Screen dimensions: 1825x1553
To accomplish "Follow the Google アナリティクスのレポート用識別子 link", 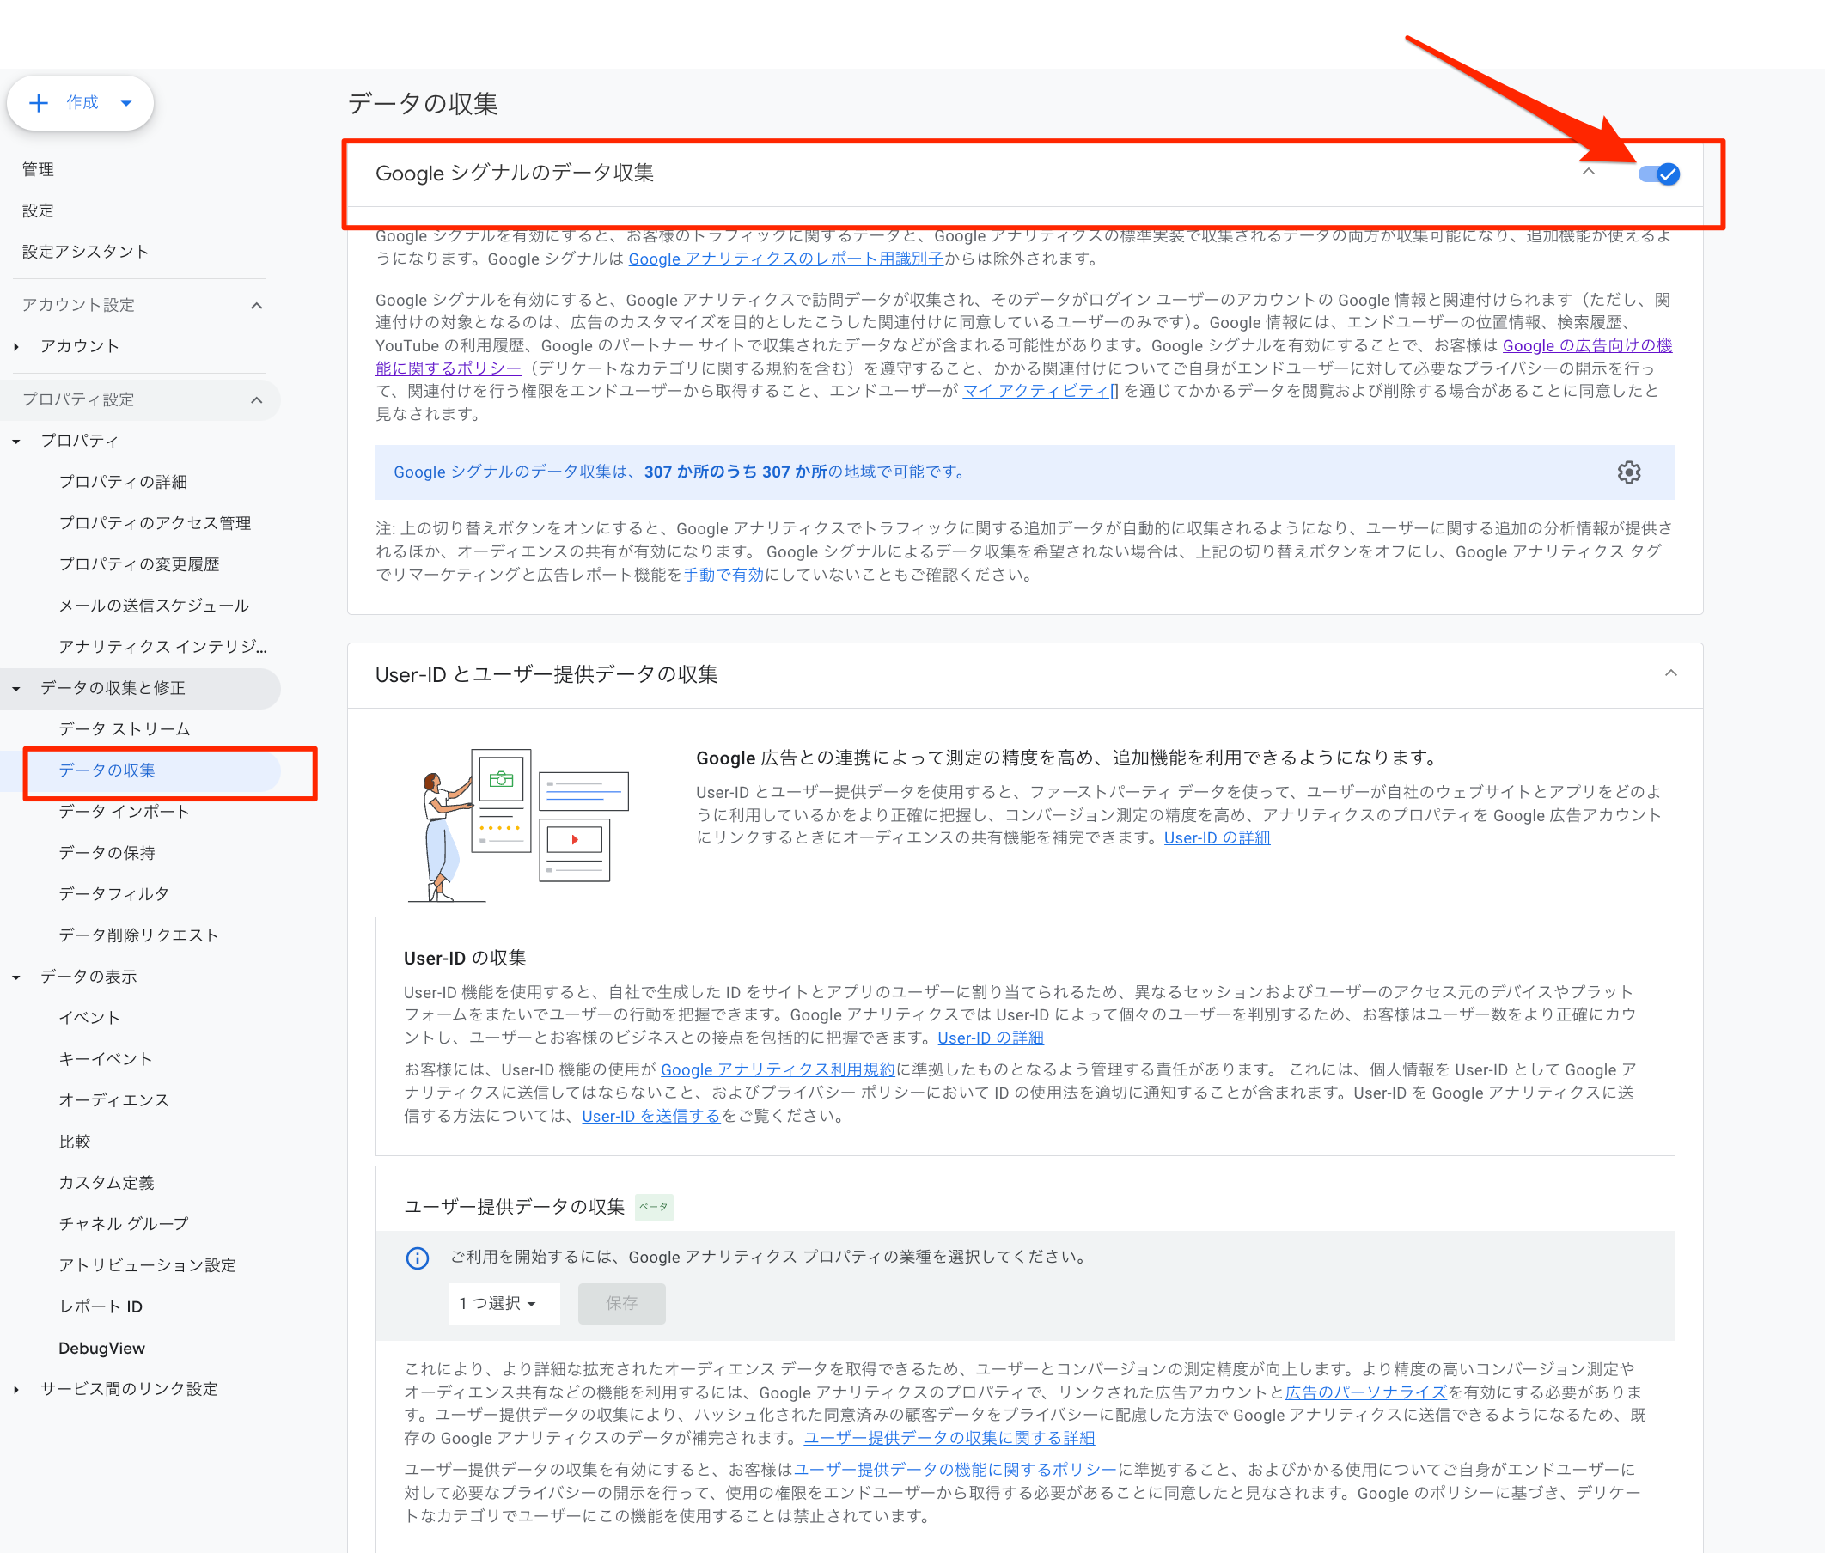I will (x=785, y=259).
